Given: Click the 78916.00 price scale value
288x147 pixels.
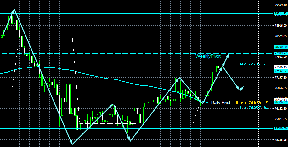Looking at the screenshot, I should click(x=281, y=26).
